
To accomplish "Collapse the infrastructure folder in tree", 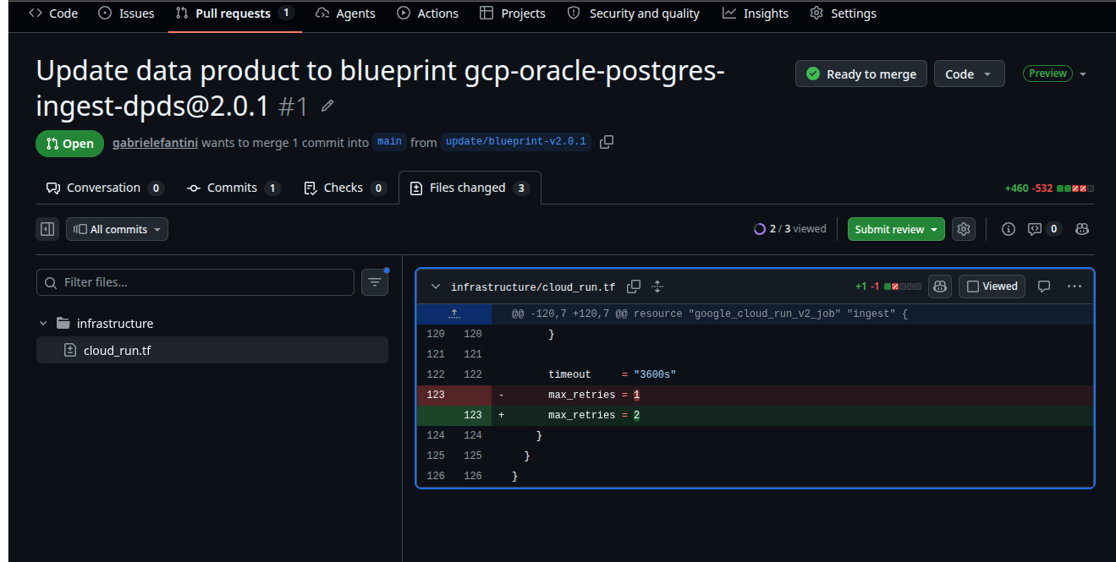I will click(x=43, y=323).
